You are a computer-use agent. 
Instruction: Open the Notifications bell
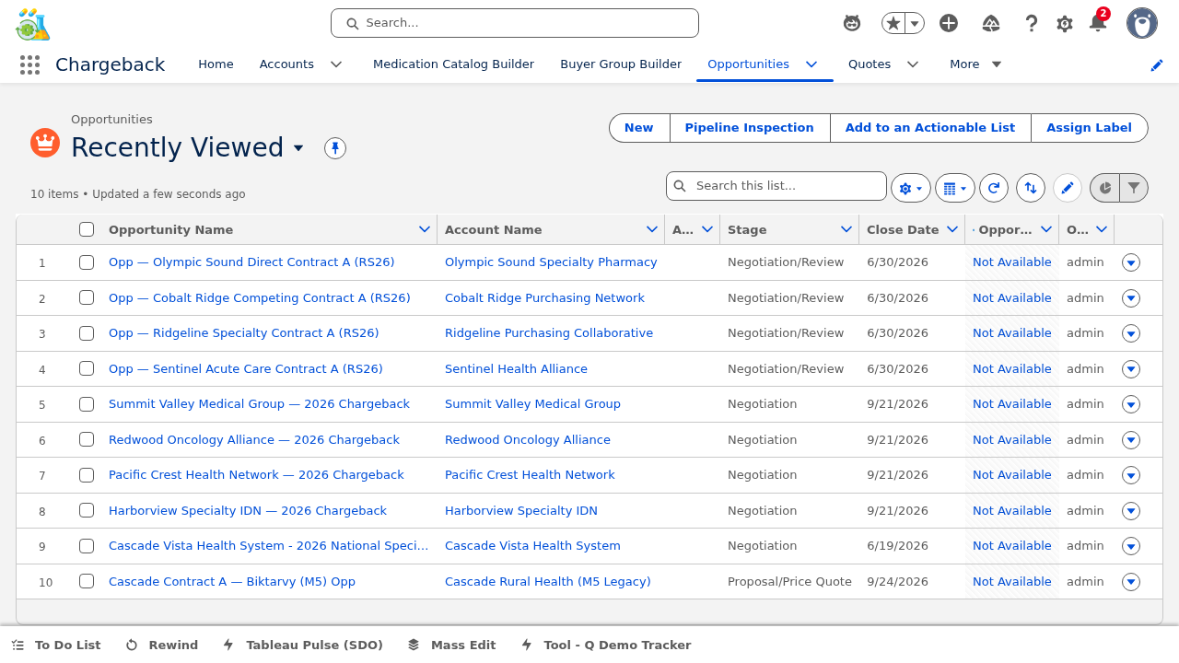click(1097, 23)
